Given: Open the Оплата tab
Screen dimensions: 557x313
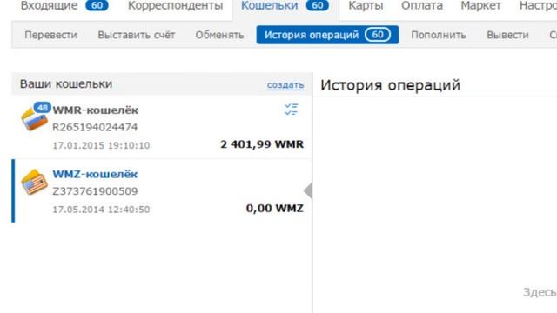Looking at the screenshot, I should pyautogui.click(x=422, y=6).
